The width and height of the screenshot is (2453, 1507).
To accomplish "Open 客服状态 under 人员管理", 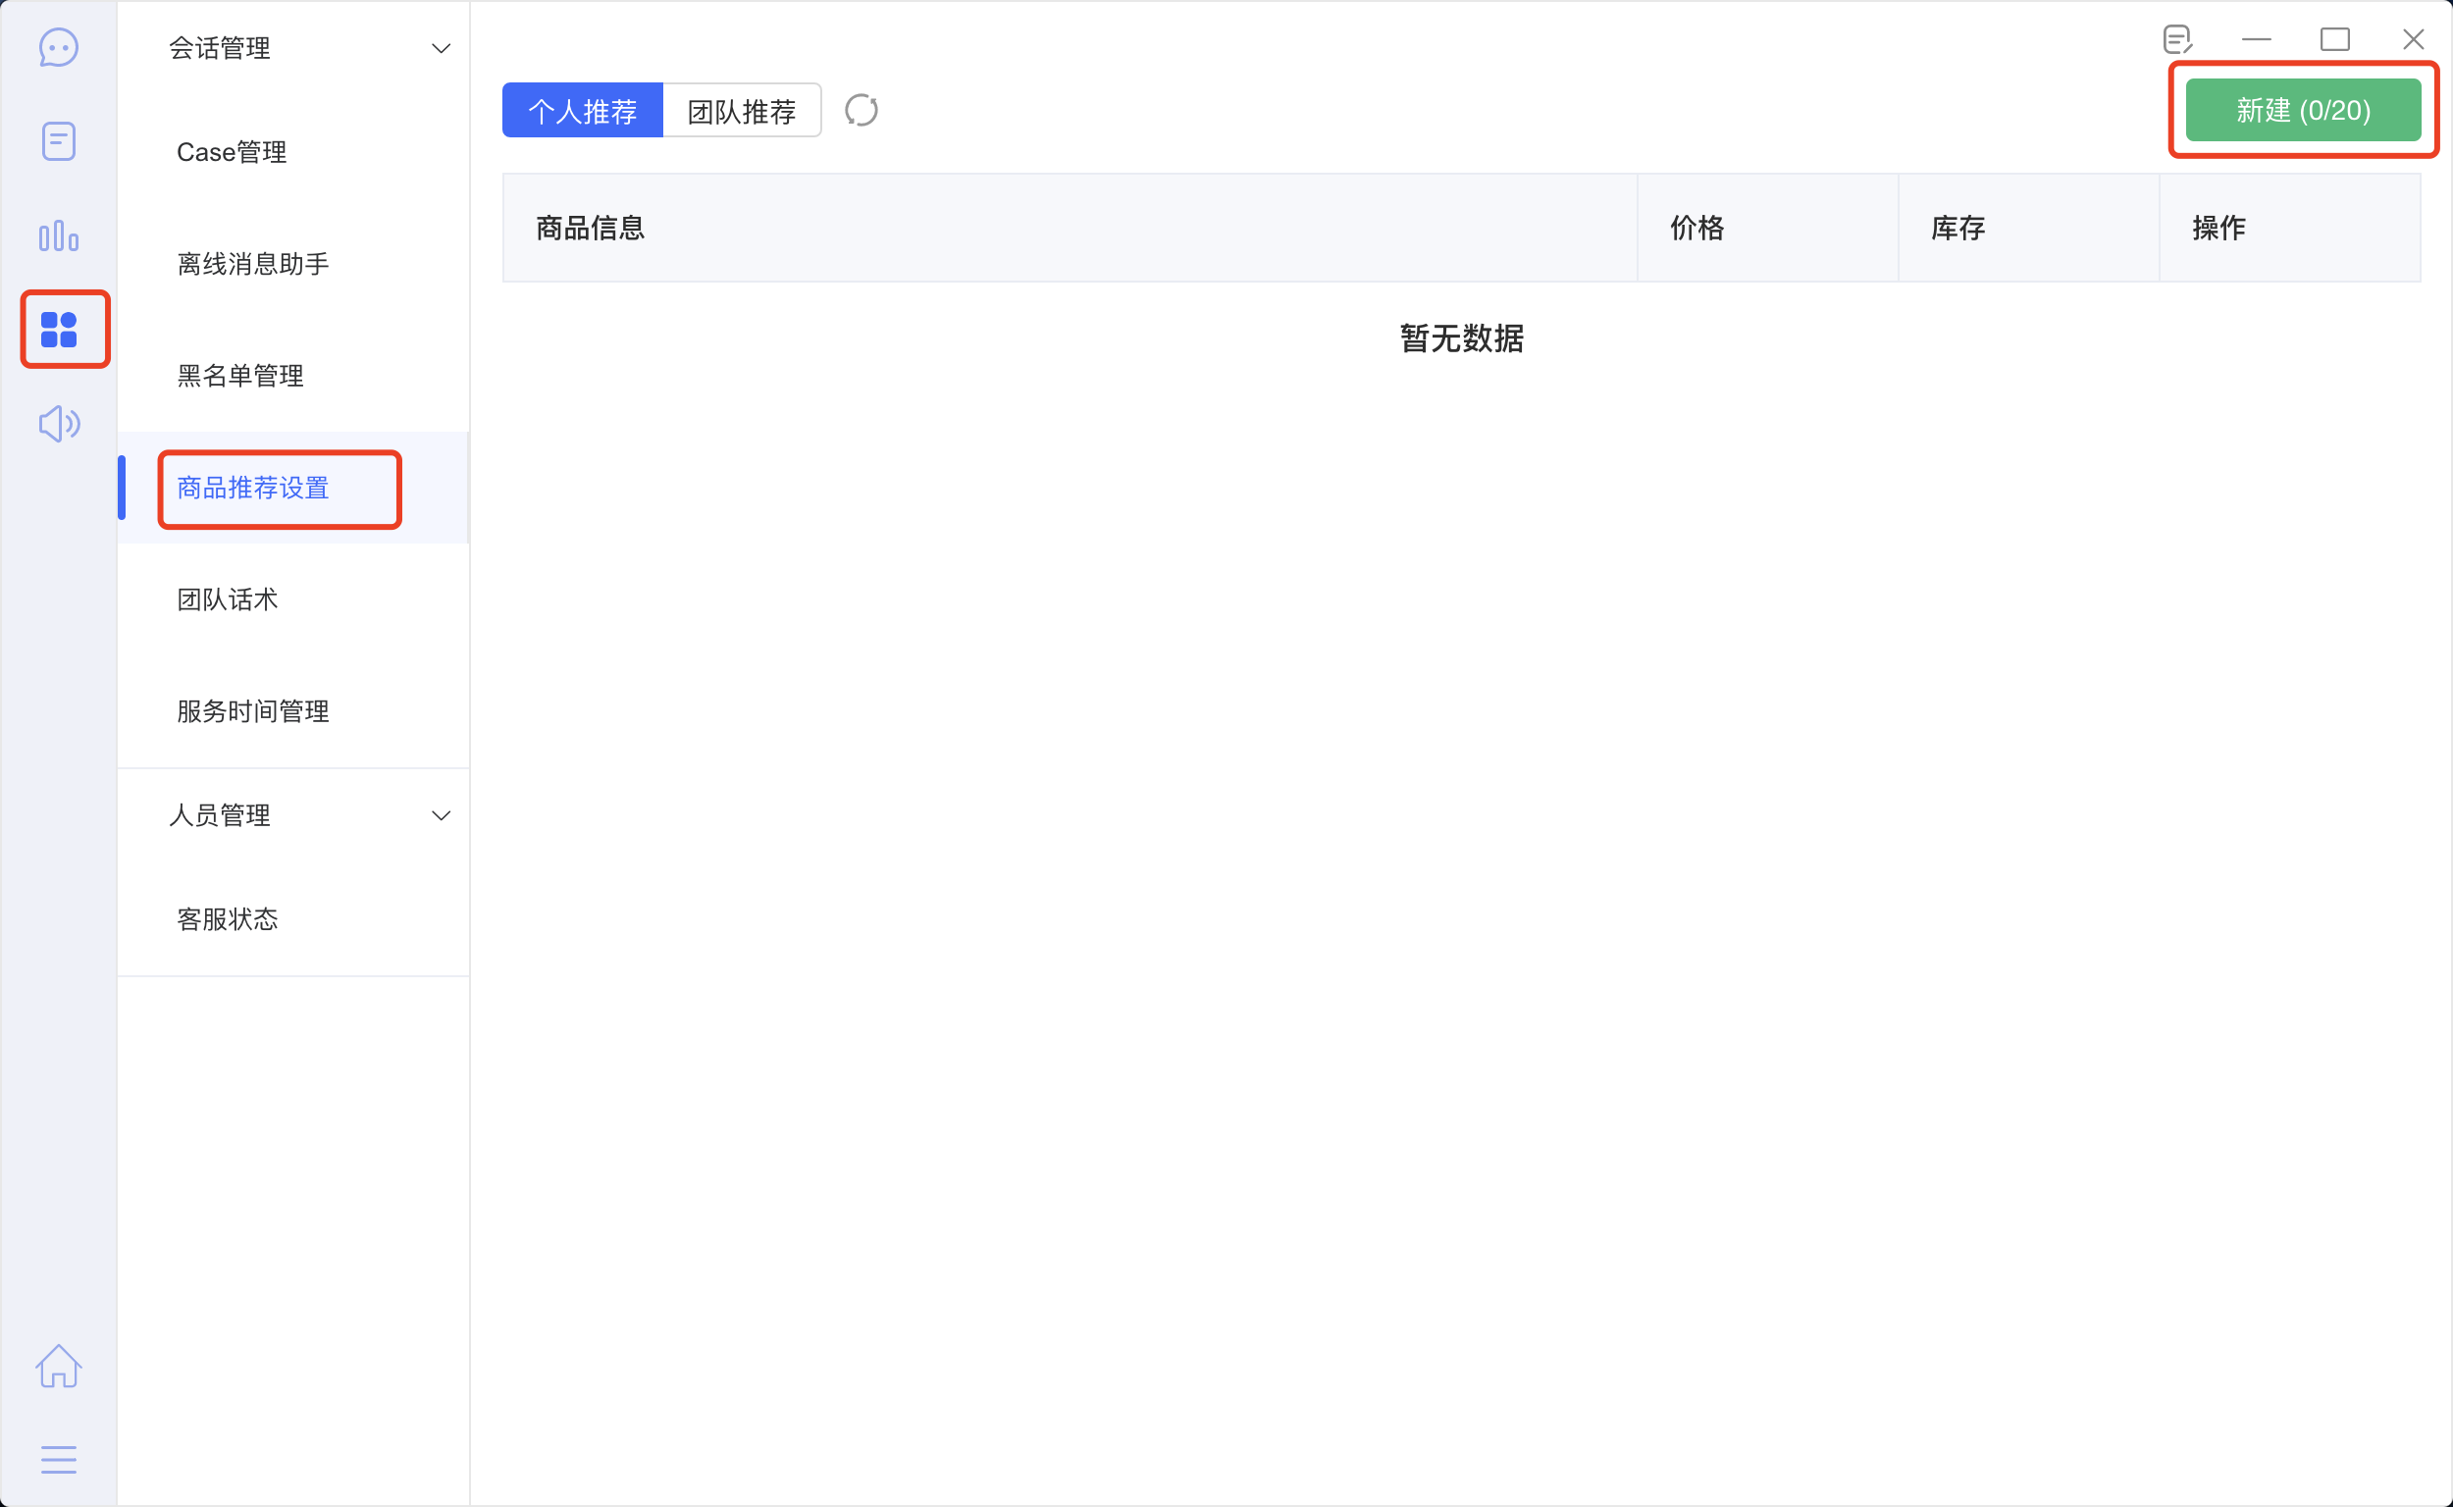I will coord(228,919).
